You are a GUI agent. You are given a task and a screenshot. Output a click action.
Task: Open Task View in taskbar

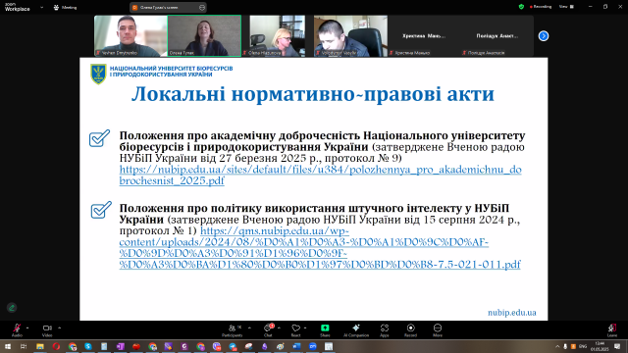pyautogui.click(x=24, y=346)
